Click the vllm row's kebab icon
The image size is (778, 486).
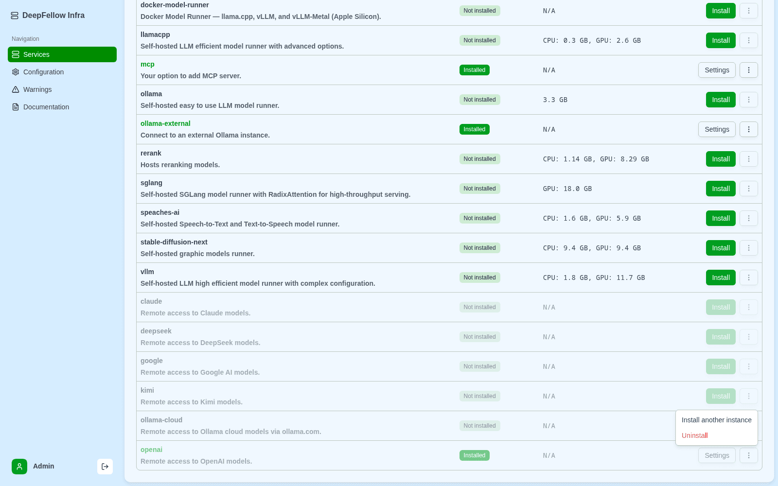click(x=749, y=278)
